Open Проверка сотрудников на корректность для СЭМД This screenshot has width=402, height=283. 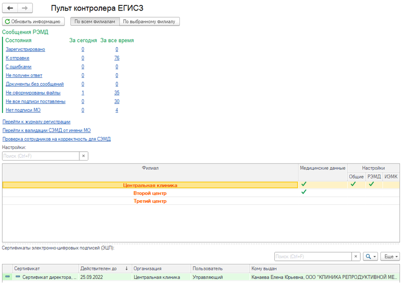[57, 139]
